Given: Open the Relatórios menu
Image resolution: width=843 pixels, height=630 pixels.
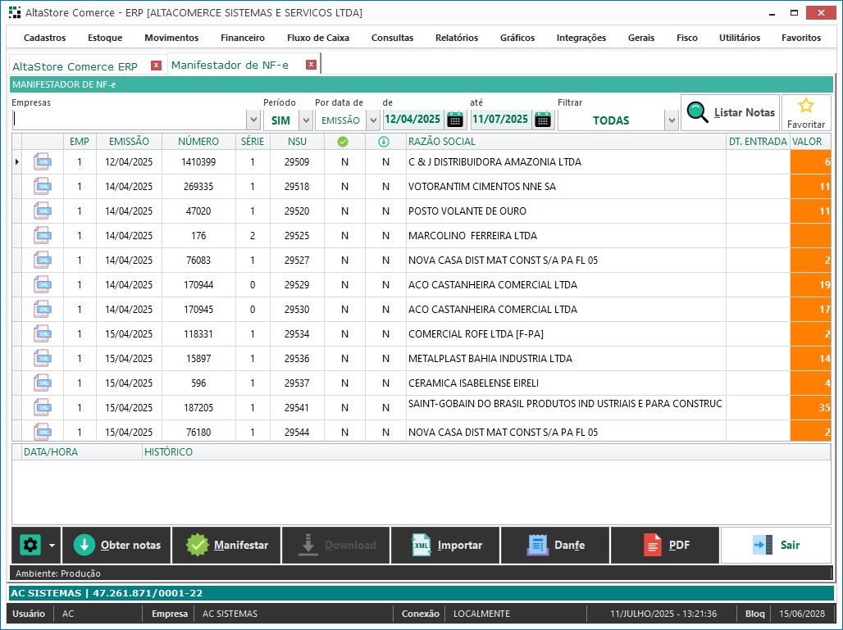Looking at the screenshot, I should pyautogui.click(x=457, y=38).
